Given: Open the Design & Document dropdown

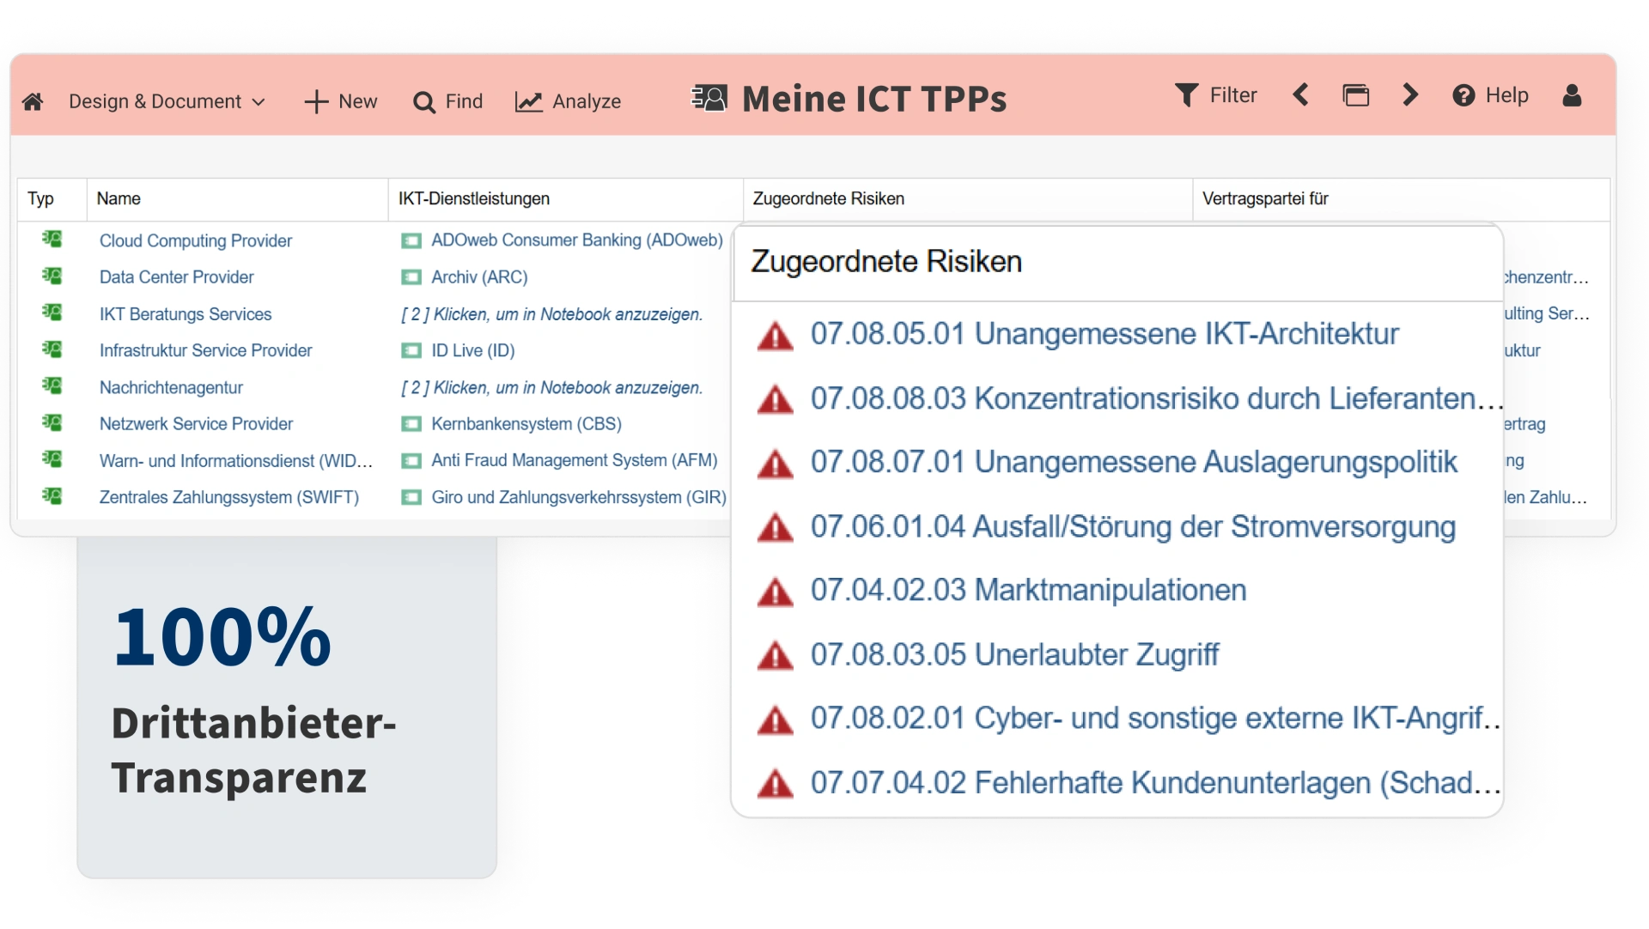Looking at the screenshot, I should 167,101.
